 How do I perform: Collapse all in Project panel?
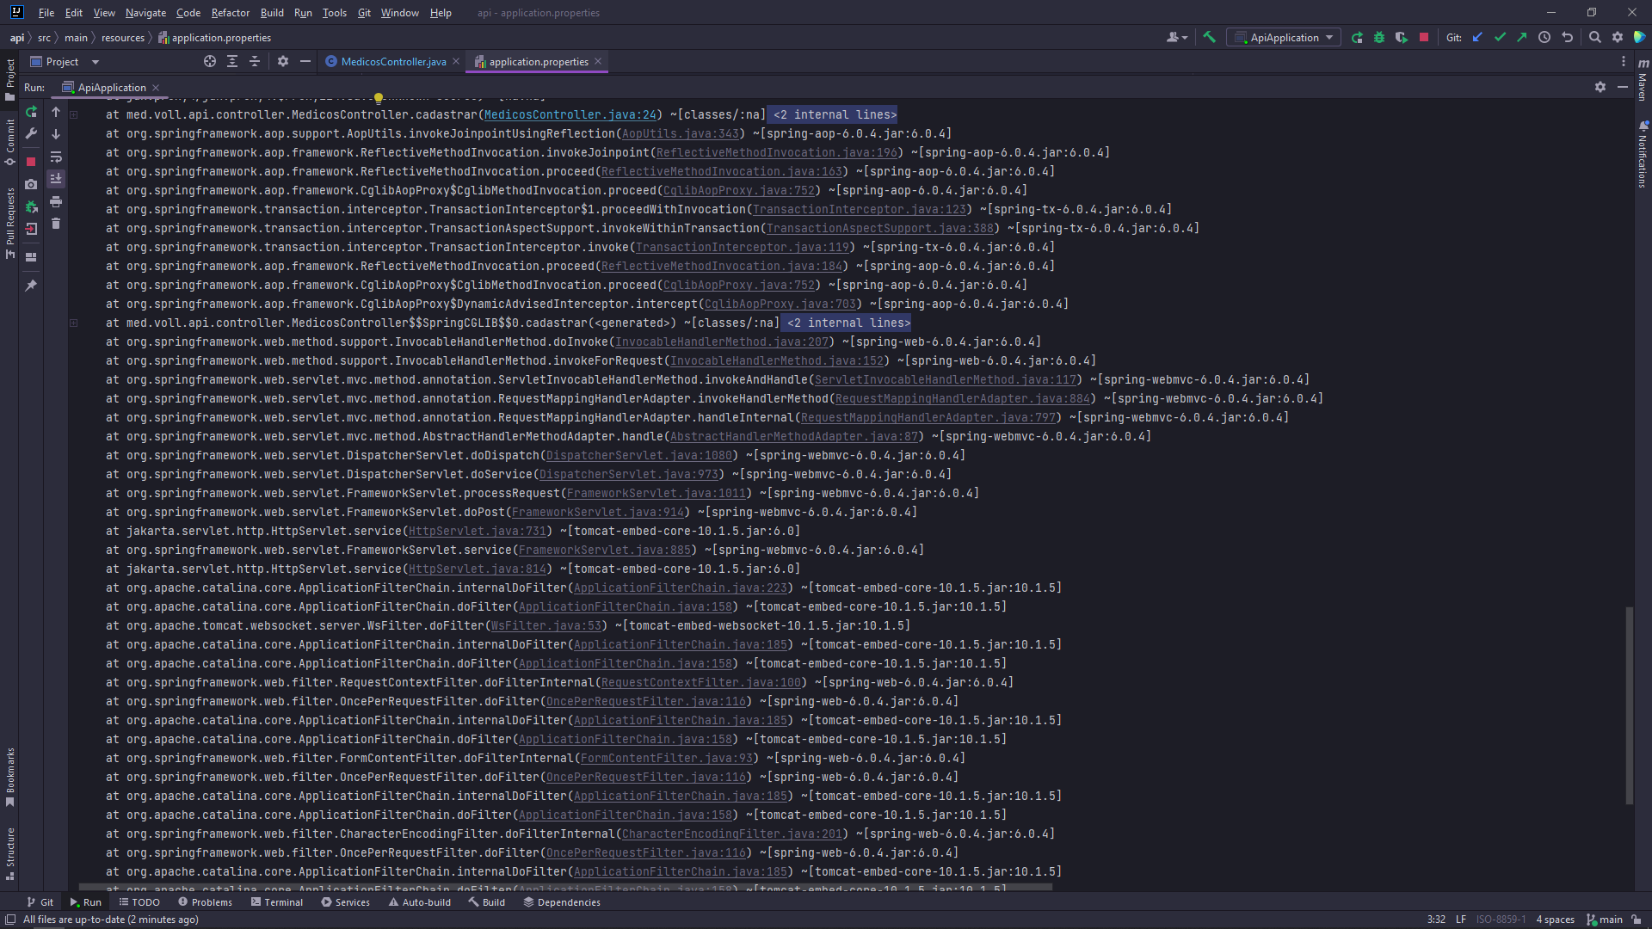(255, 61)
